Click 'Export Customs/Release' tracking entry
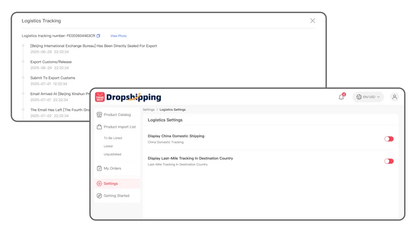Image resolution: width=418 pixels, height=235 pixels. pos(51,62)
